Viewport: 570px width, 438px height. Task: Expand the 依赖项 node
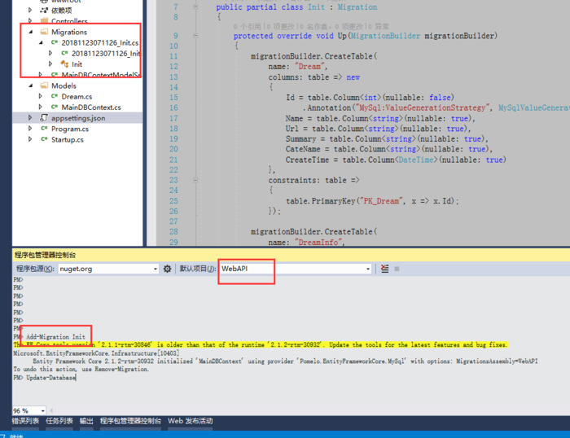[30, 11]
